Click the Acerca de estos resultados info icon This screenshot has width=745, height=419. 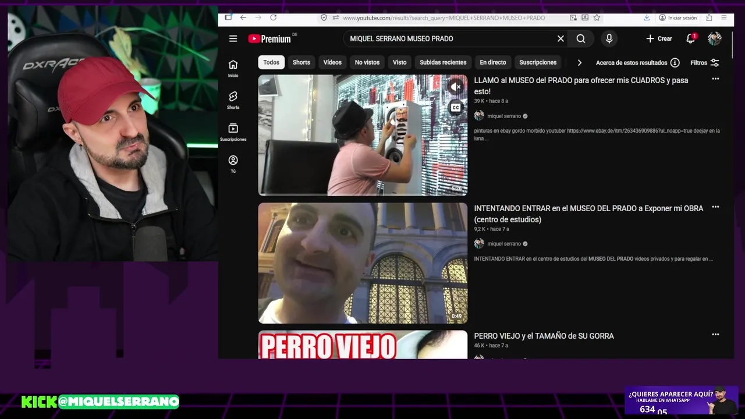coord(675,62)
